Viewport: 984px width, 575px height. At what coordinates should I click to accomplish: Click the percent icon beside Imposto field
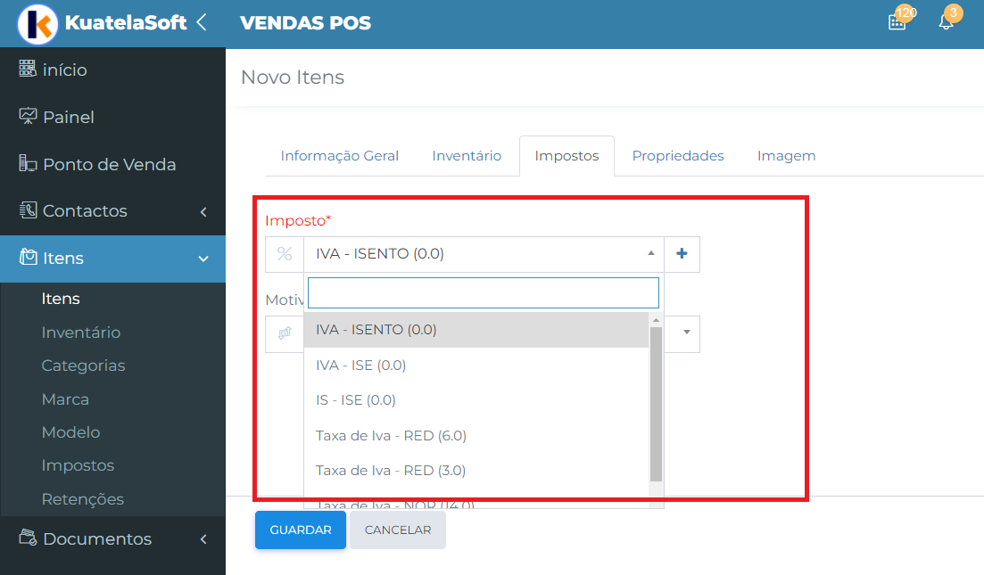[285, 254]
